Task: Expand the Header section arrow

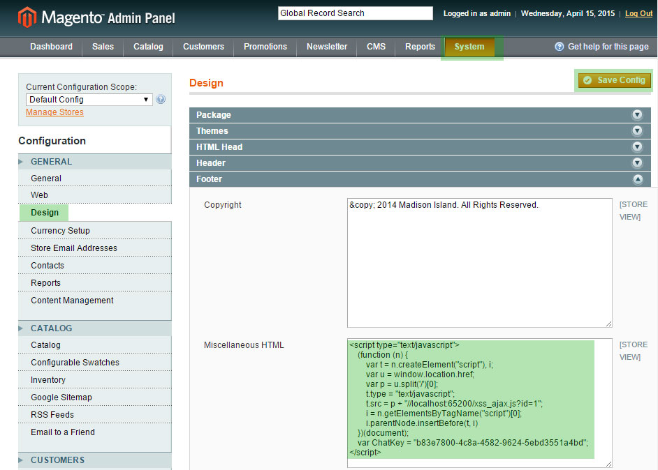Action: pyautogui.click(x=637, y=162)
